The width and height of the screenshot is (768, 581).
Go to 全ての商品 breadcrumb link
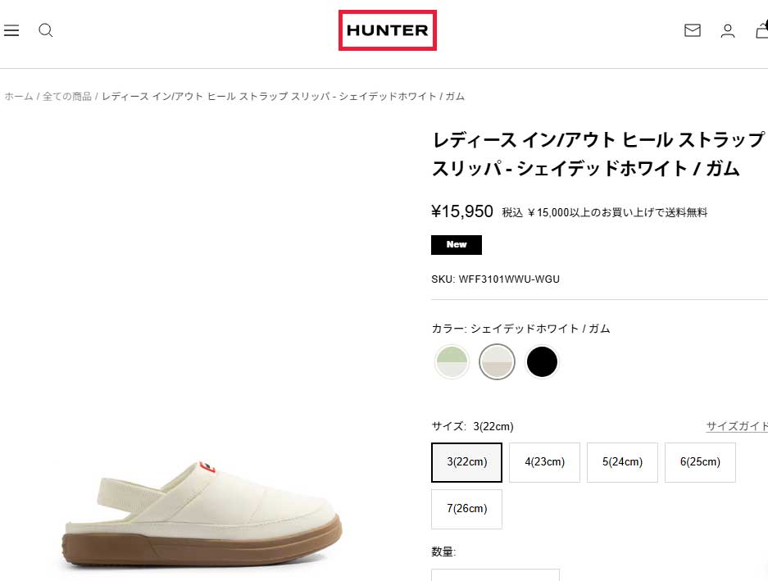[x=67, y=97]
